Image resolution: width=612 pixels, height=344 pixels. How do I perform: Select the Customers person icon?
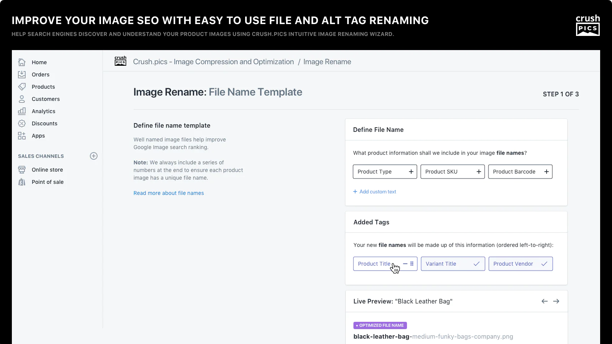(22, 99)
